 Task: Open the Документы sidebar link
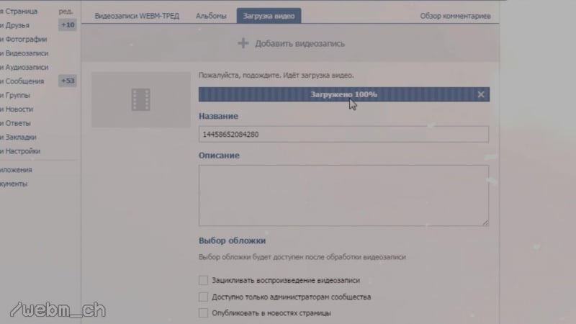pos(14,184)
